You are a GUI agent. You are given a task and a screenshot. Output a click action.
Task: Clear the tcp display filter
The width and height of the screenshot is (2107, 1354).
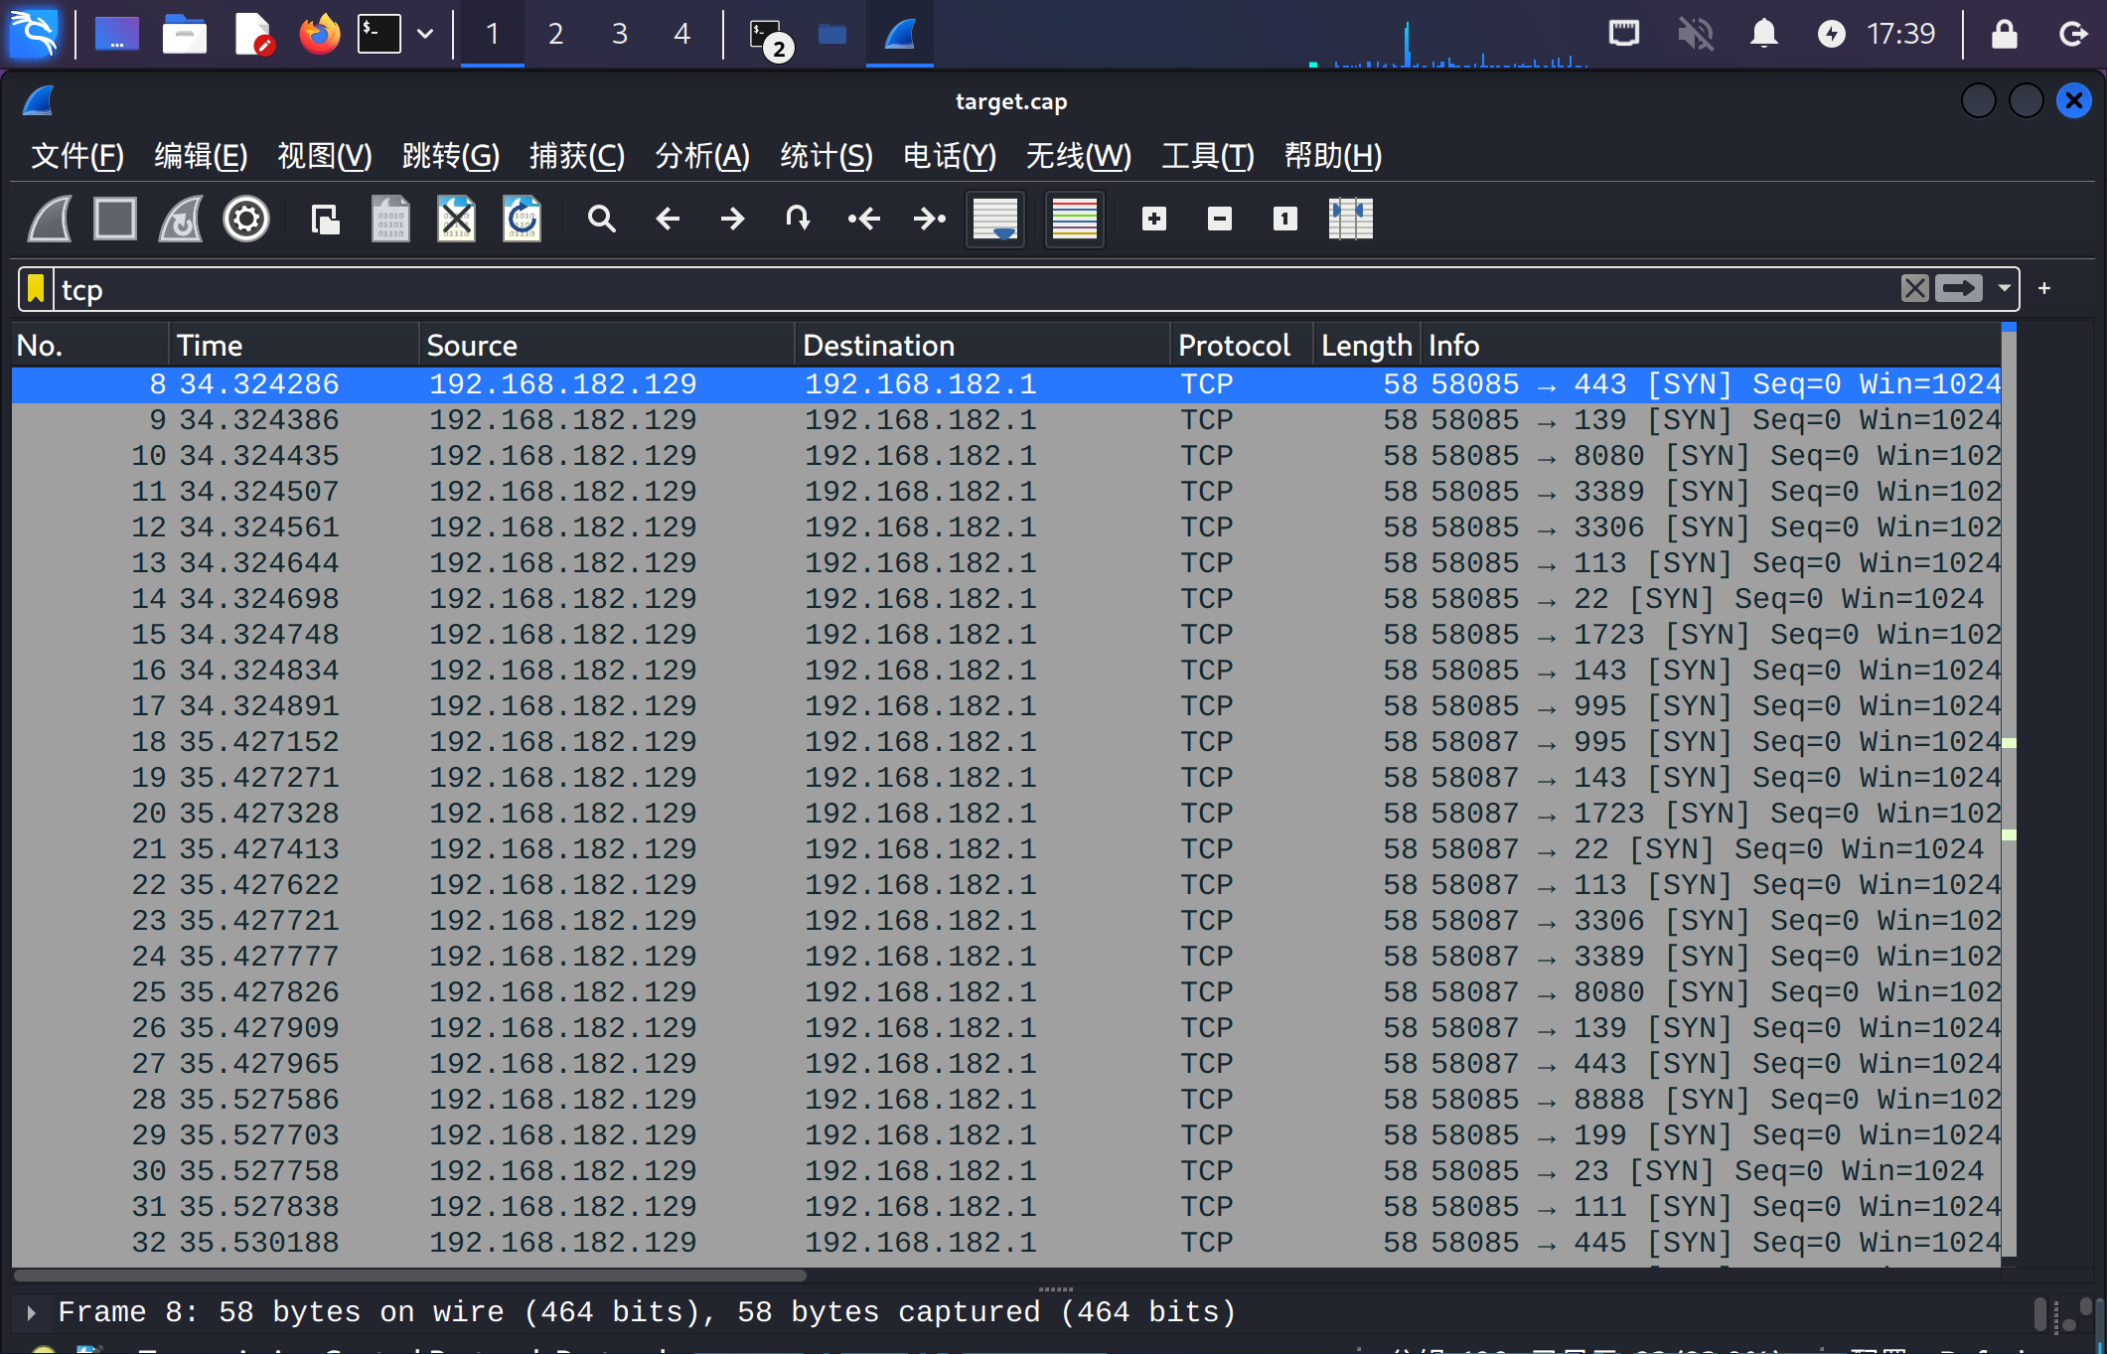click(1914, 288)
